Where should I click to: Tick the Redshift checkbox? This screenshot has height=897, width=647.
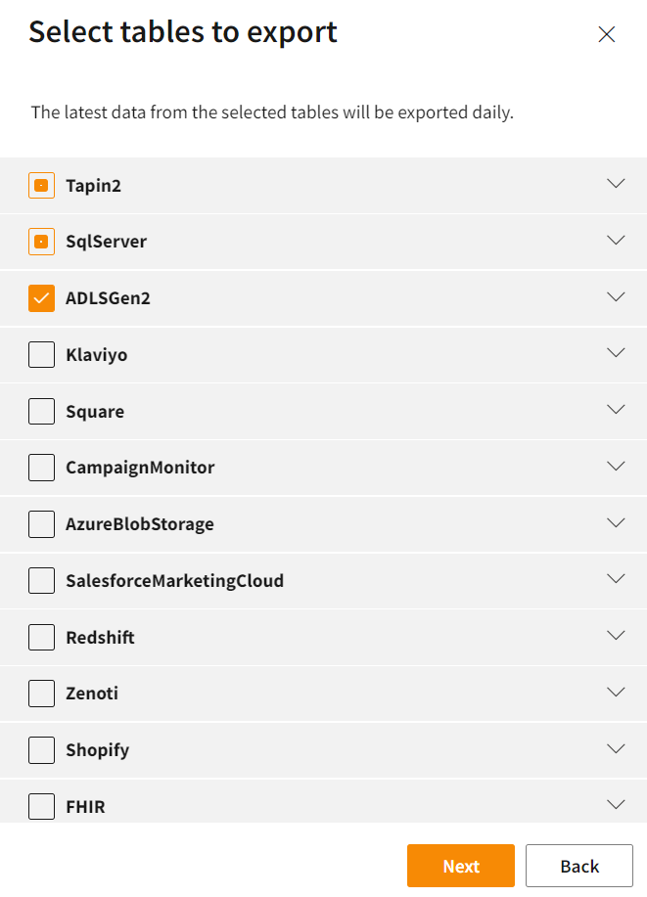pos(41,638)
